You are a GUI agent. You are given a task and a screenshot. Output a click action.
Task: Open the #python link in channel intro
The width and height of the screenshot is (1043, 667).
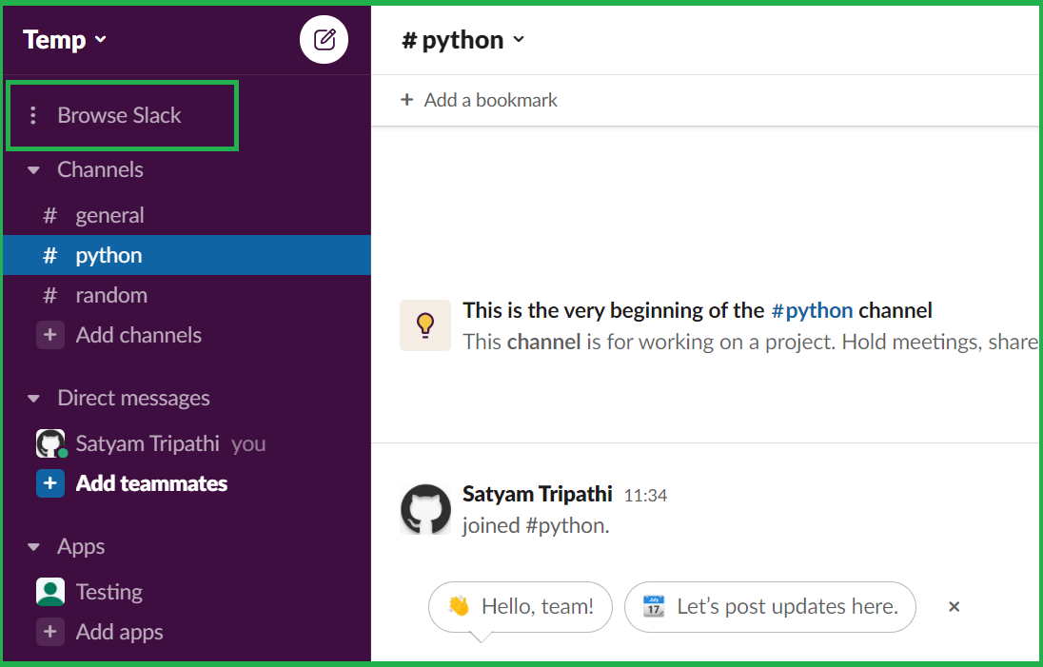[812, 310]
